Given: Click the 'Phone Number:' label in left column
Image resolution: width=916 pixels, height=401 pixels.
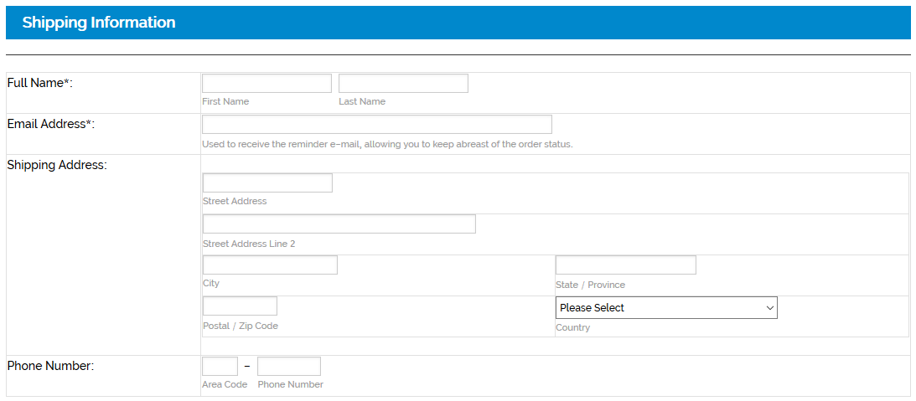Looking at the screenshot, I should click(x=50, y=366).
